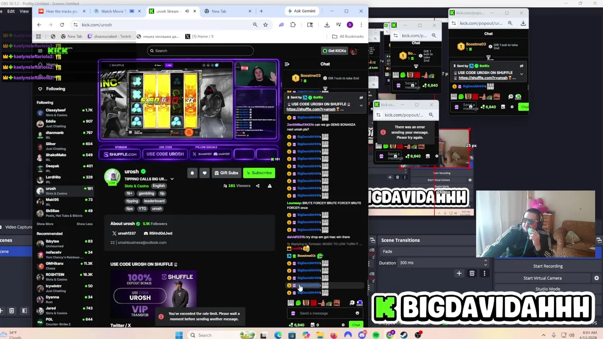Expand the pinned BotRix message chevron
The image size is (603, 339).
click(361, 105)
